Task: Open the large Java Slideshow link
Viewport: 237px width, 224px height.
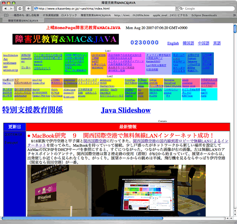Action: pos(126,110)
